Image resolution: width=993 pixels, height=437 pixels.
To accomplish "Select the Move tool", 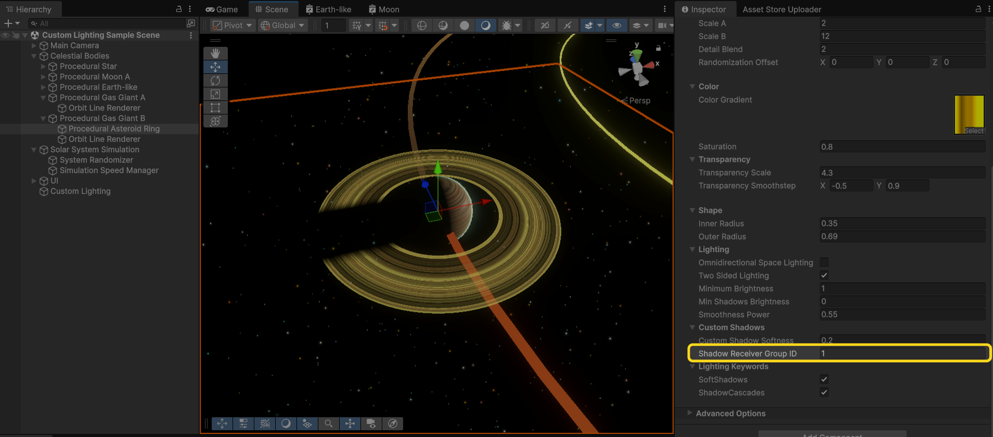I will click(215, 67).
